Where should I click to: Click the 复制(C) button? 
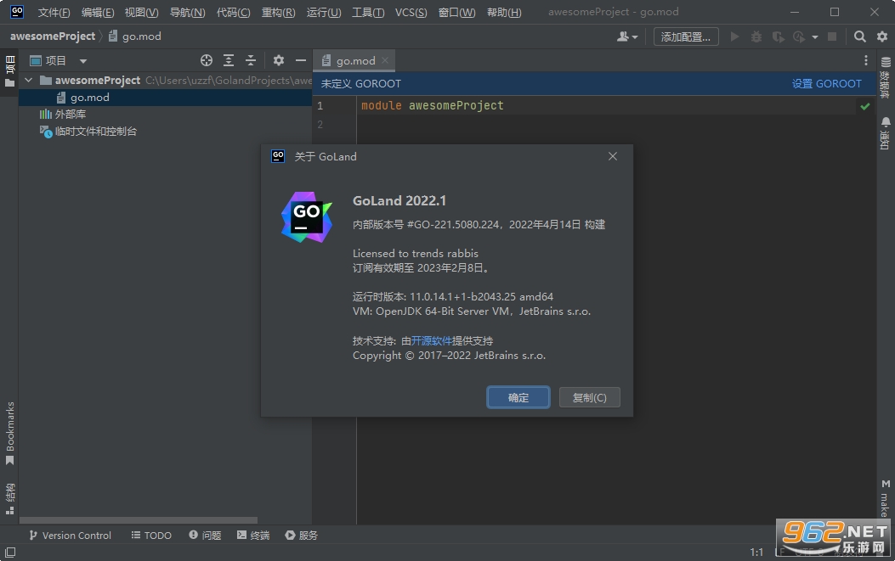(590, 397)
